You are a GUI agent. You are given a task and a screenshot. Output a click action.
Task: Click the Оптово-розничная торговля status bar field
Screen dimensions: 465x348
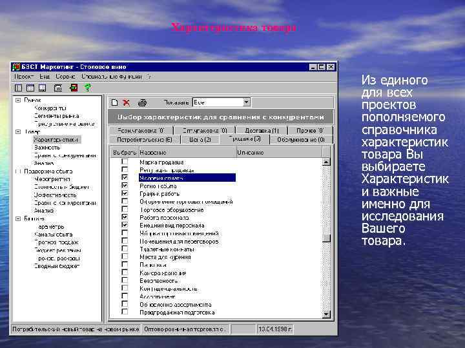click(185, 329)
